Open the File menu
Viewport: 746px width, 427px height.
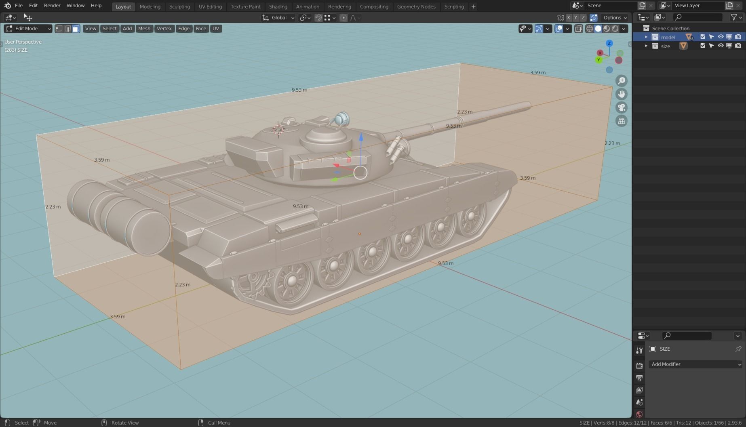pos(19,6)
